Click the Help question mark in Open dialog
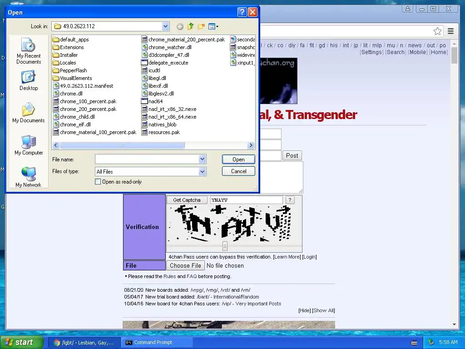The image size is (465, 349). (242, 12)
